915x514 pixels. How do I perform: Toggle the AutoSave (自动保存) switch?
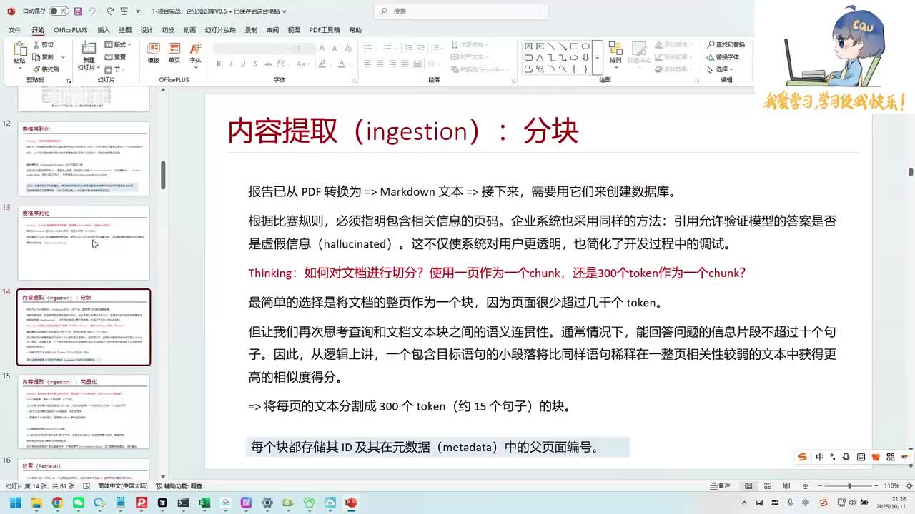(58, 11)
